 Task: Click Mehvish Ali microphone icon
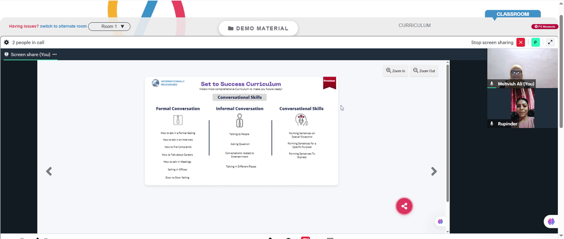coord(492,84)
